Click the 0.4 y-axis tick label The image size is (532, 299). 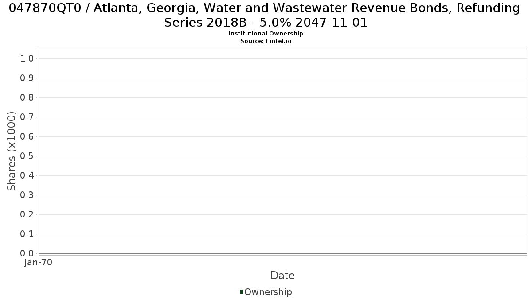click(27, 175)
